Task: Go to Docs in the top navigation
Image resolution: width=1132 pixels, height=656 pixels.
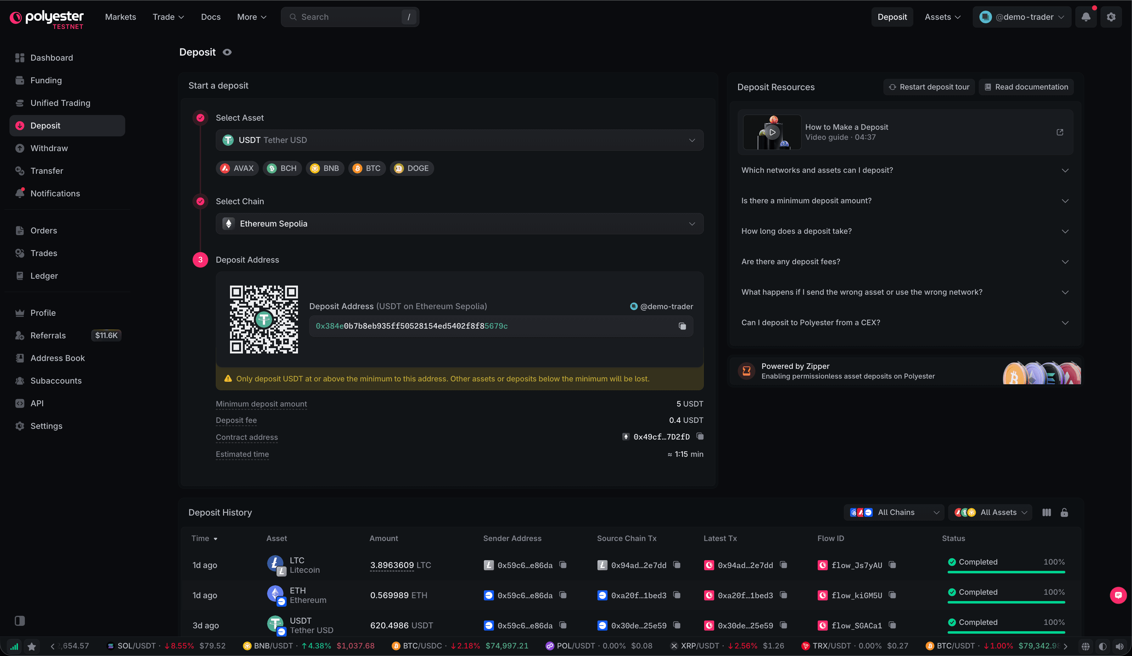Action: [211, 17]
